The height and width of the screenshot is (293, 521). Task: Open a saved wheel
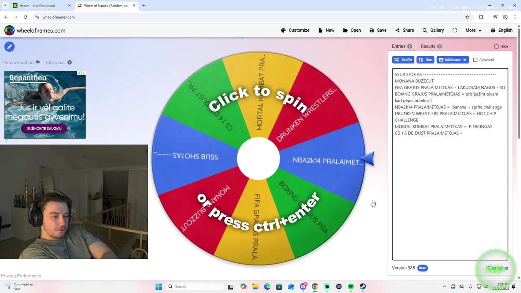[x=352, y=30]
